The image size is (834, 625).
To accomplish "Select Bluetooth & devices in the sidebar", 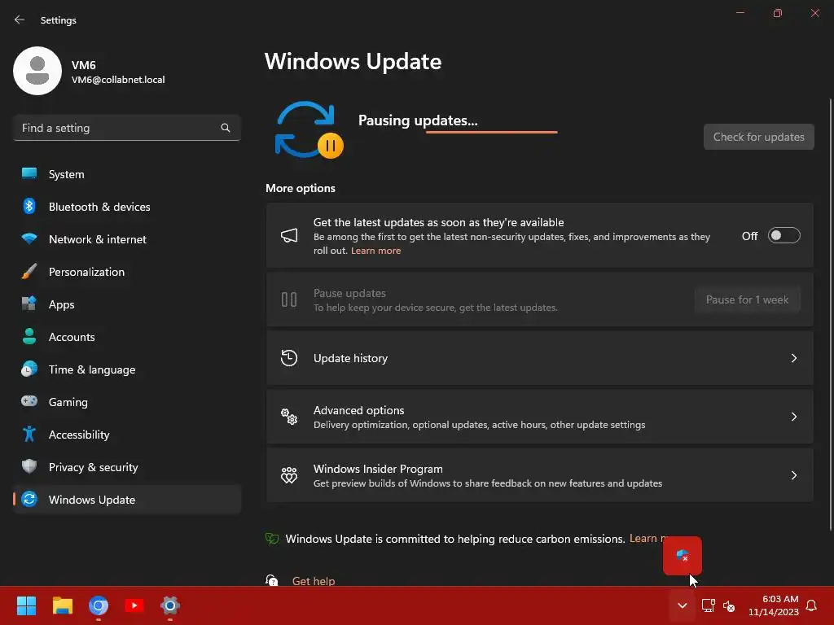I will coord(127,207).
